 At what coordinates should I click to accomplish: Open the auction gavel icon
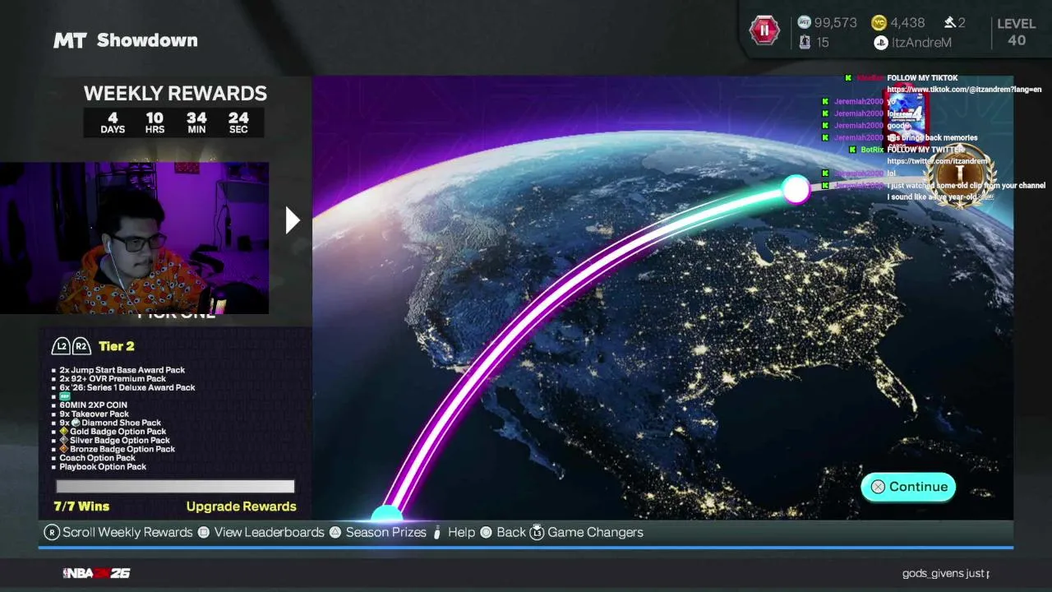click(949, 23)
